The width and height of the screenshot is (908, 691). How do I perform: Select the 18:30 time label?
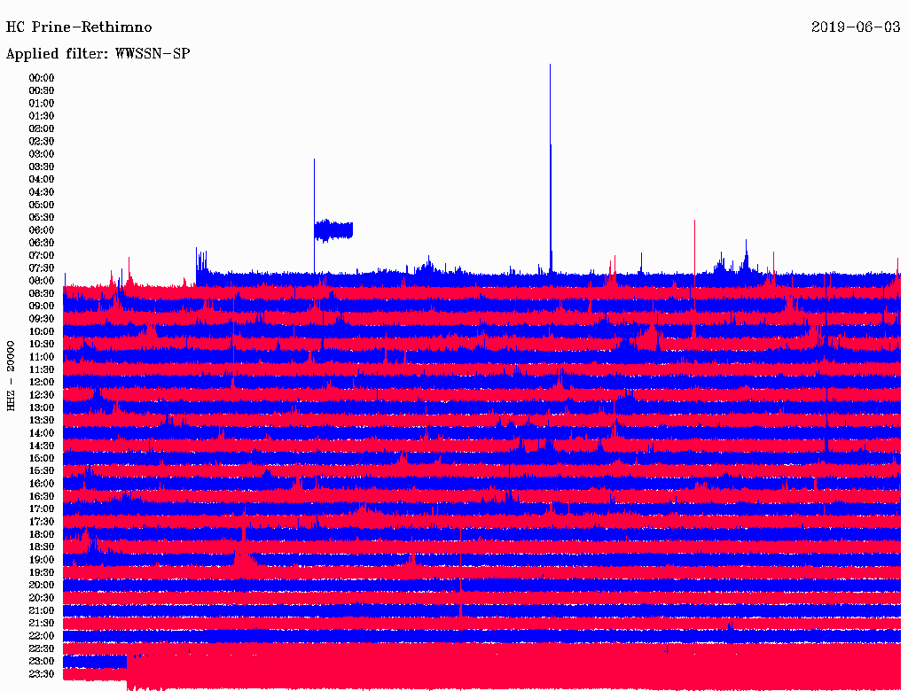point(41,547)
